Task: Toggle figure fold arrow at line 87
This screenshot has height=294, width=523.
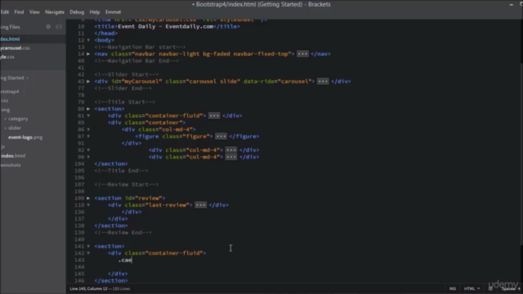Action: pyautogui.click(x=88, y=136)
